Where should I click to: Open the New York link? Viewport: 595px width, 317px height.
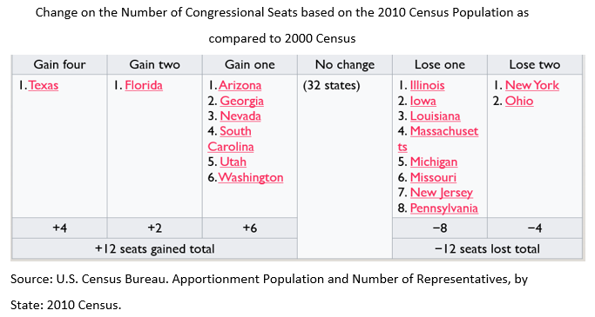coord(532,85)
